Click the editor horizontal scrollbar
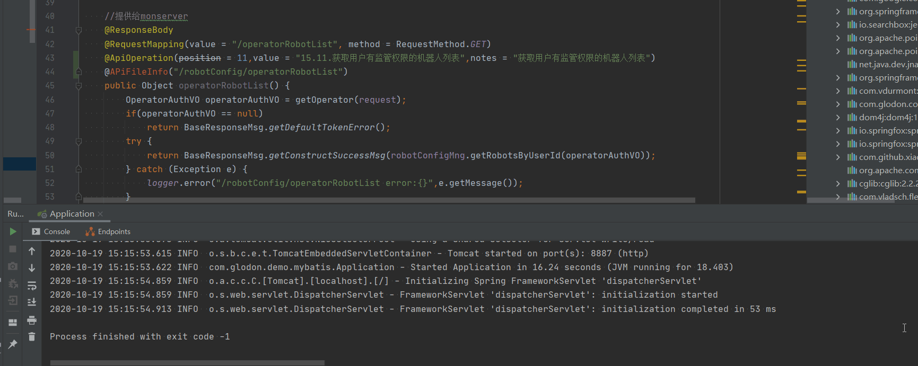Viewport: 918px width, 366px height. [389, 200]
